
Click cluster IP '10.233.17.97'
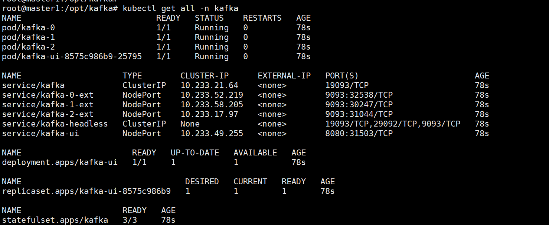point(209,114)
